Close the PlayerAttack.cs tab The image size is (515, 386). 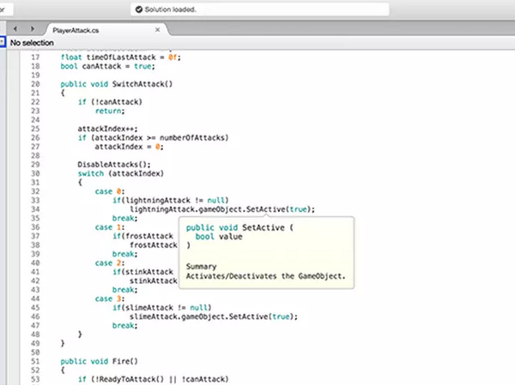tap(158, 30)
